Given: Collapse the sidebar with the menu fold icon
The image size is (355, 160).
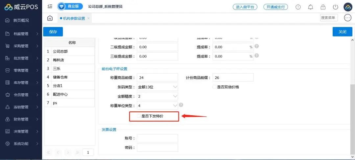Looking at the screenshot, I should tap(50, 7).
